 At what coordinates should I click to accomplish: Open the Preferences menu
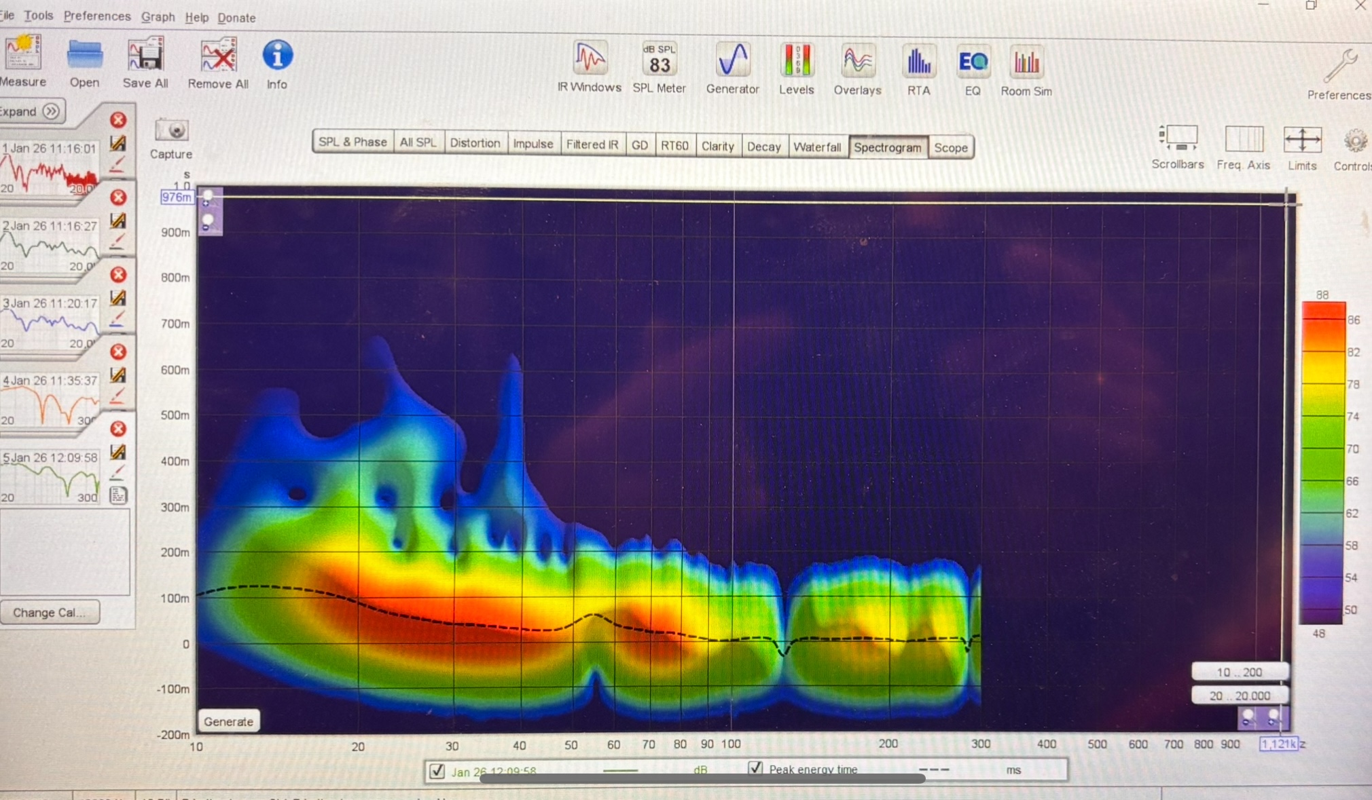click(96, 16)
